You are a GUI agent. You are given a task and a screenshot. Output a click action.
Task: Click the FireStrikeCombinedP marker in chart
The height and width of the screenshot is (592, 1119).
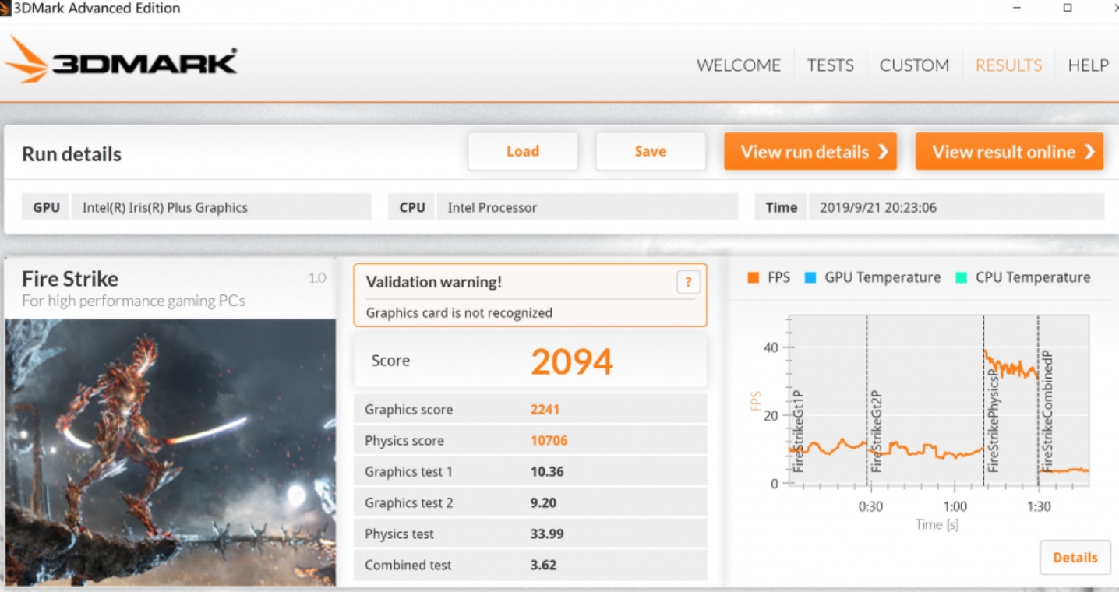click(1047, 412)
